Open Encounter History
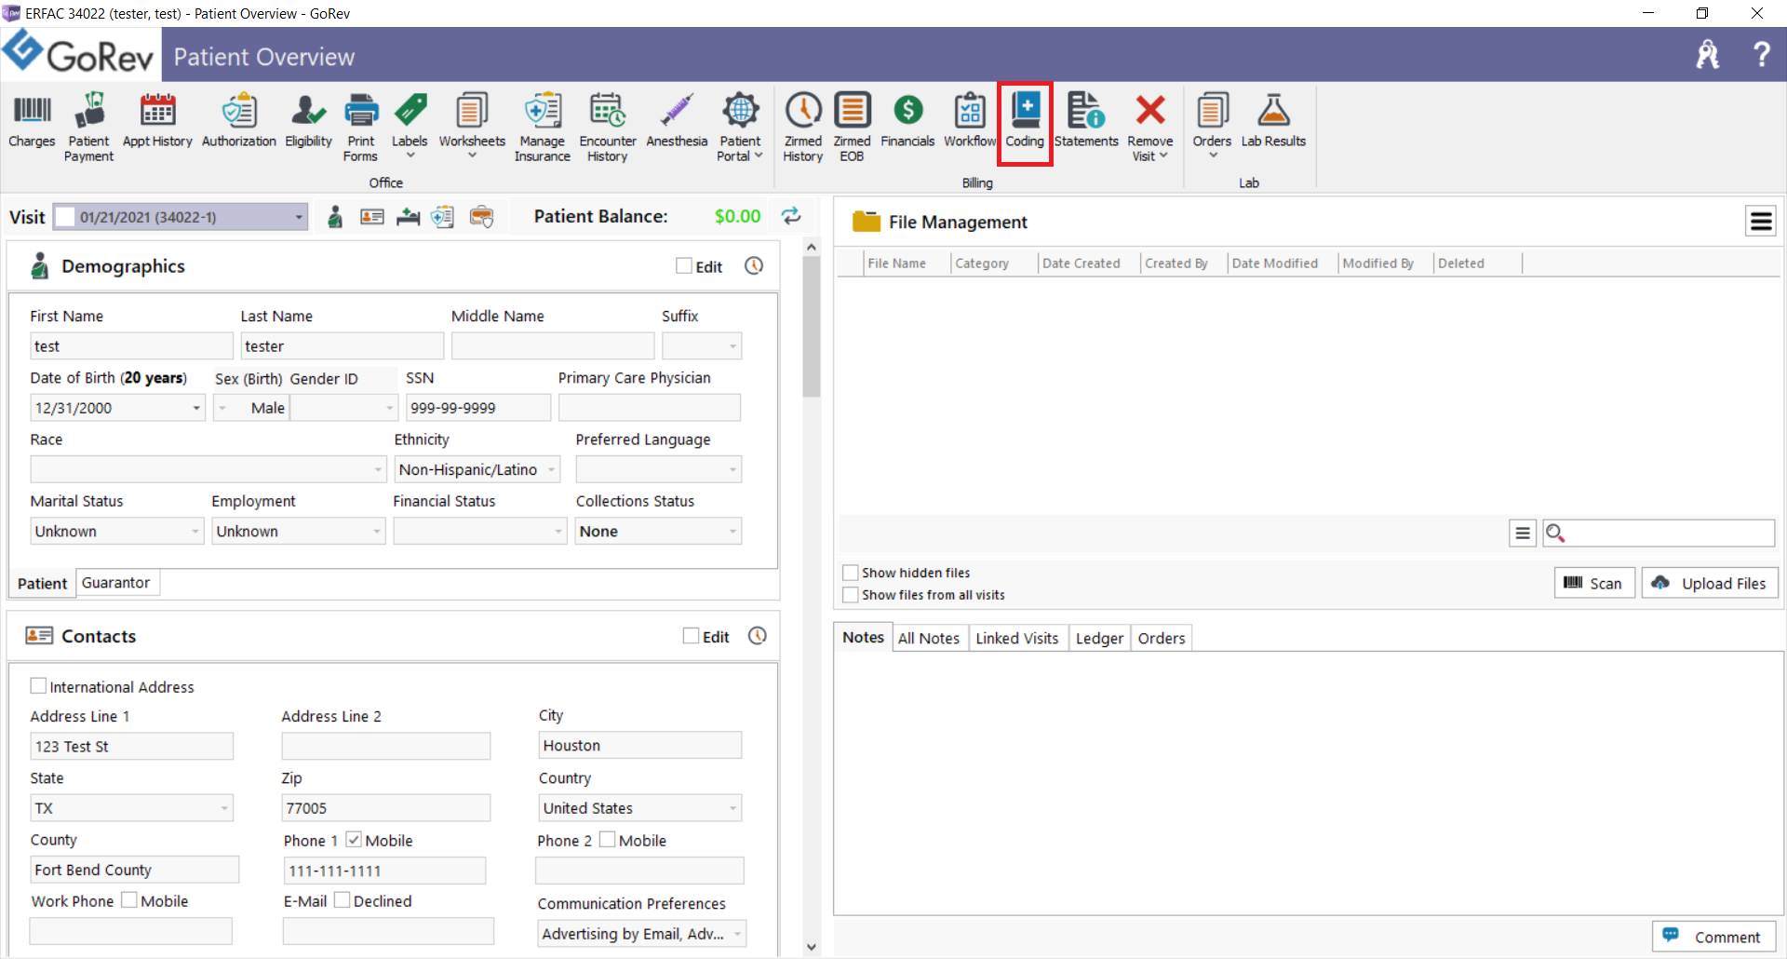 [608, 128]
